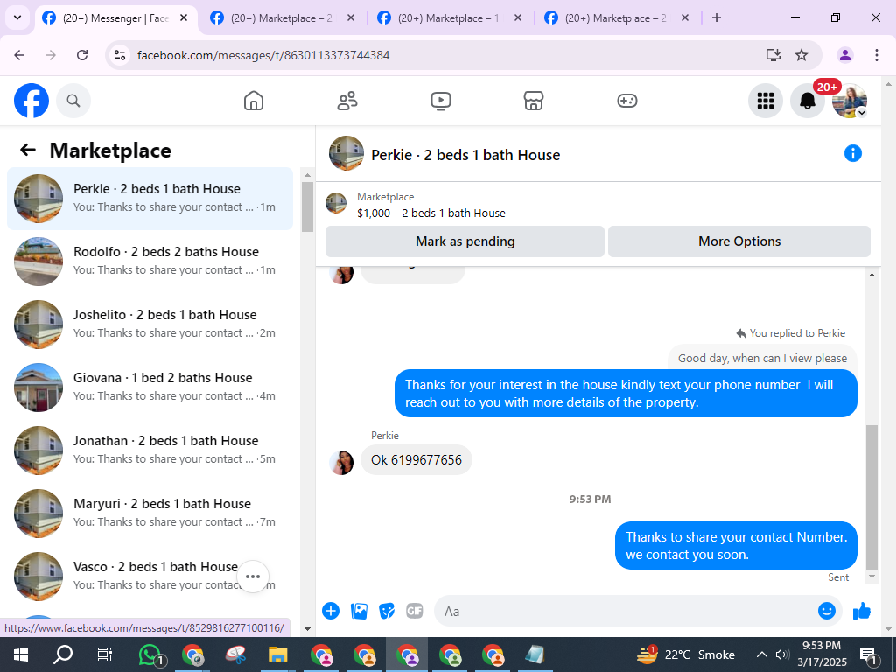Open the Friends icon
This screenshot has height=672, width=896.
346,101
